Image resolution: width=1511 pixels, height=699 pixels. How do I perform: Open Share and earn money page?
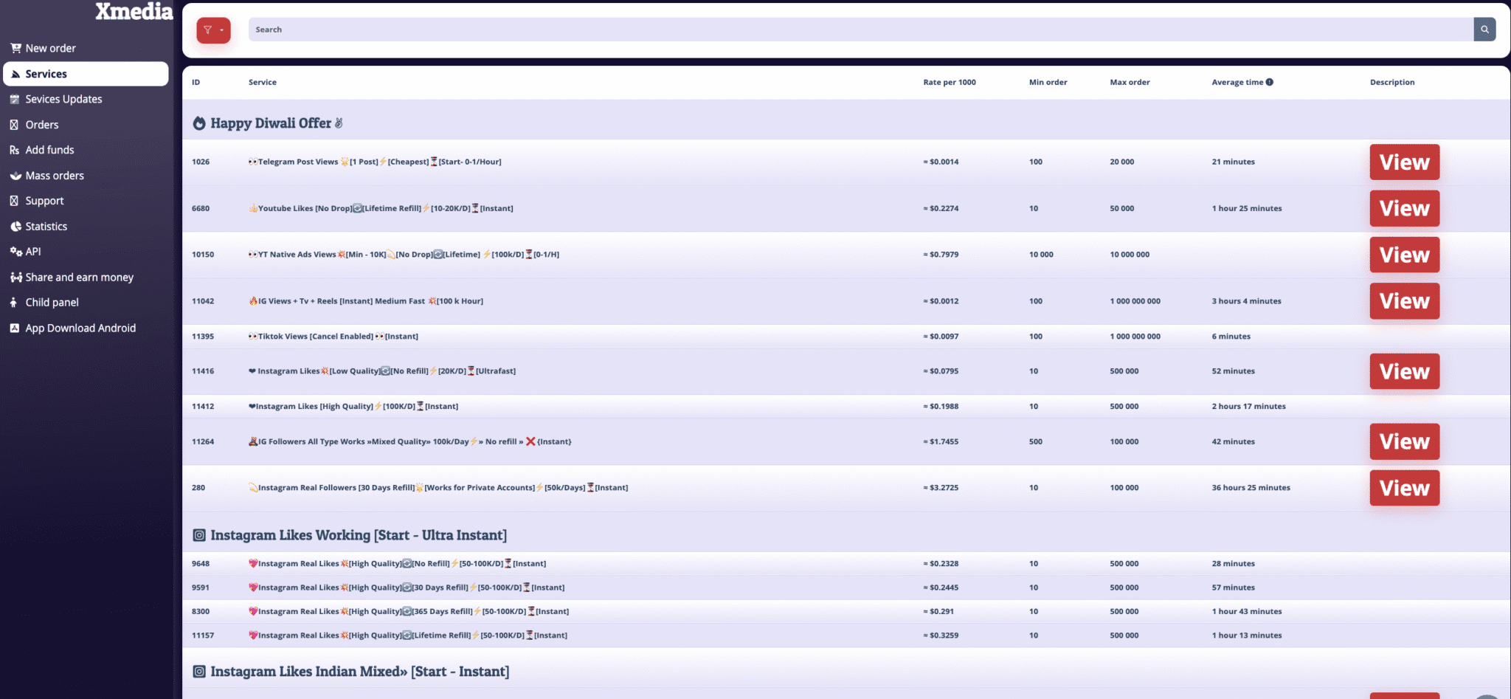(x=79, y=278)
